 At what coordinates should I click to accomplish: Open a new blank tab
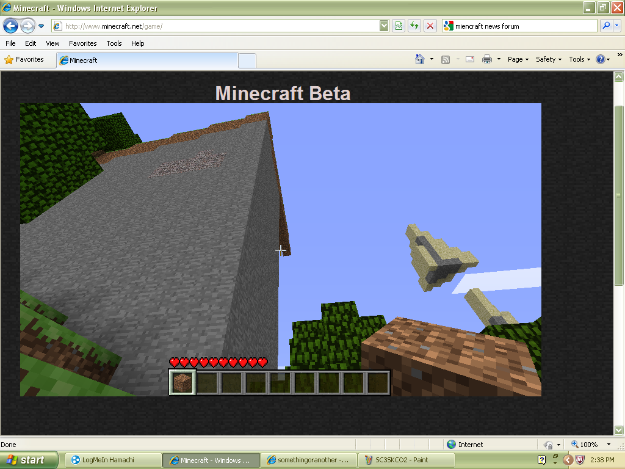tap(247, 60)
